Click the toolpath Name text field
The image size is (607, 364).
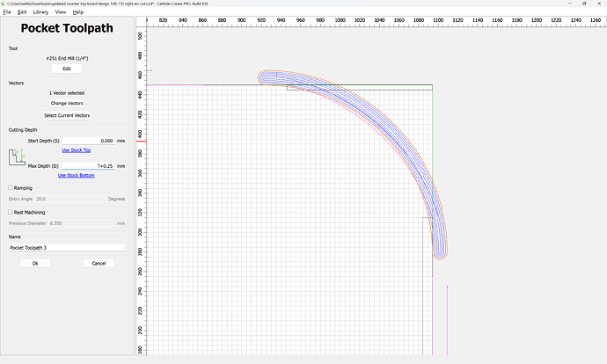coord(67,248)
